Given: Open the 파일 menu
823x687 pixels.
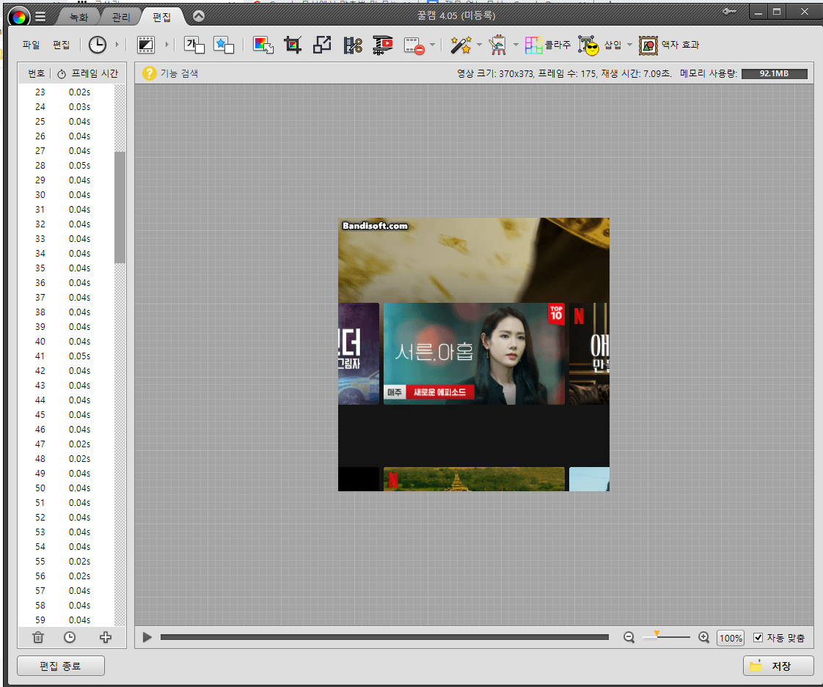Looking at the screenshot, I should pyautogui.click(x=31, y=45).
